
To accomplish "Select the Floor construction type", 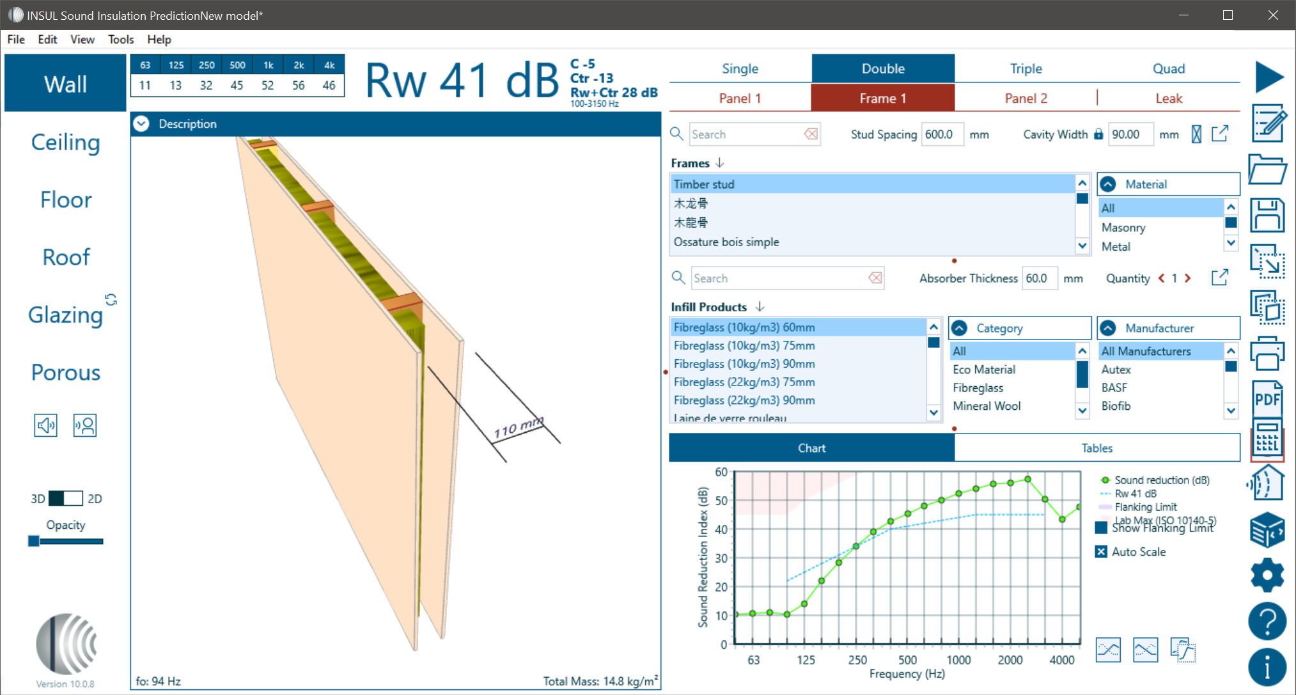I will click(x=66, y=199).
